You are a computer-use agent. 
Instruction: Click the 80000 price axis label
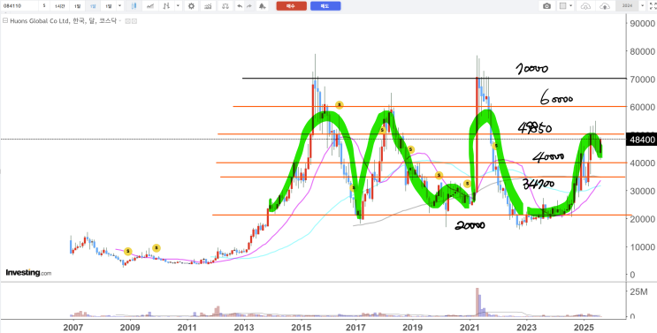[x=643, y=51]
